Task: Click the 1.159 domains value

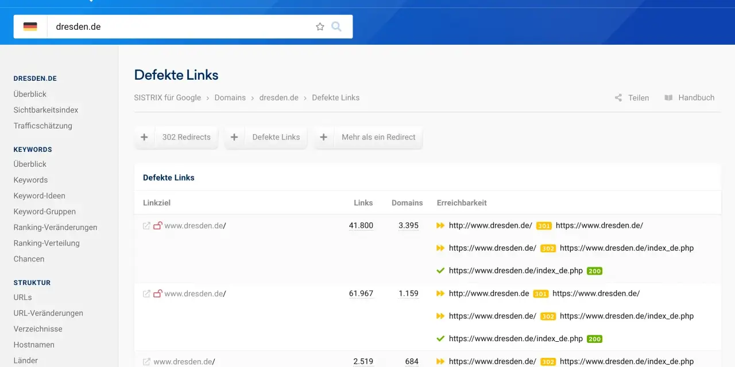Action: point(409,294)
